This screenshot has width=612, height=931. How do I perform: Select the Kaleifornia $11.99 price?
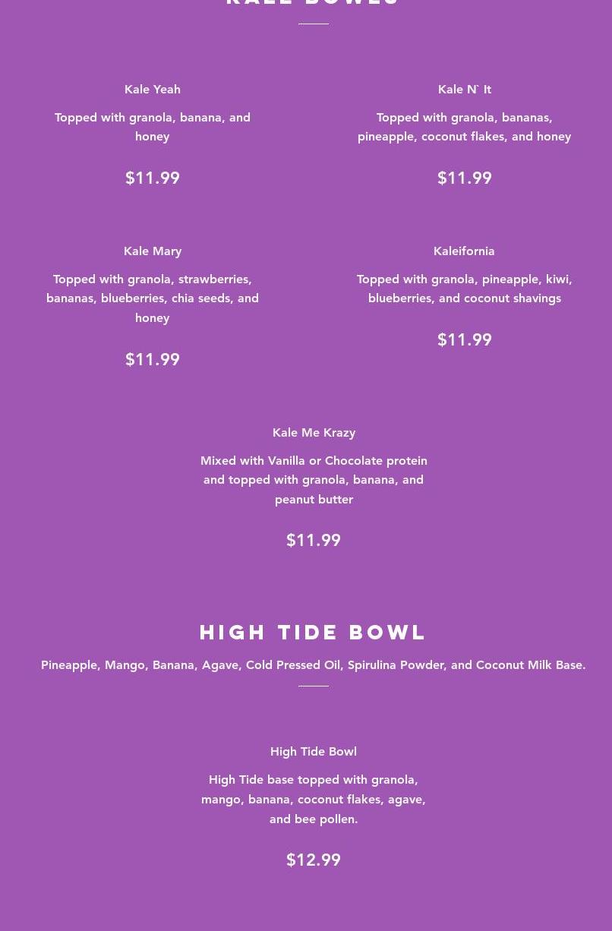click(464, 340)
